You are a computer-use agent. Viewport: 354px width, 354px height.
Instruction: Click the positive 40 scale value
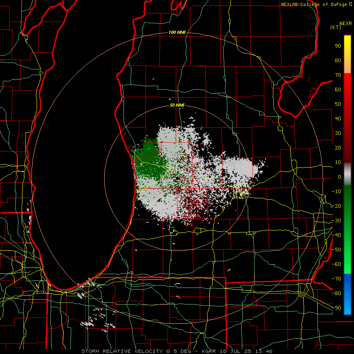click(338, 119)
